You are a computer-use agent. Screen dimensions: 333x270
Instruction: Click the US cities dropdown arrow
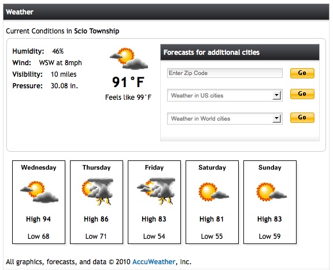pyautogui.click(x=276, y=95)
